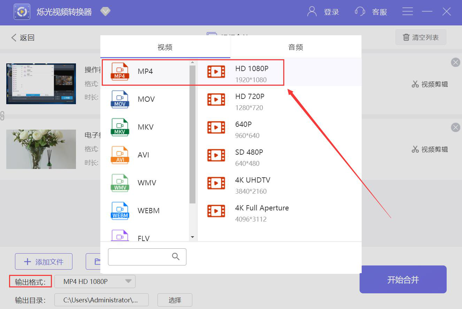Minimize the converter window
This screenshot has width=462, height=309.
click(x=427, y=11)
